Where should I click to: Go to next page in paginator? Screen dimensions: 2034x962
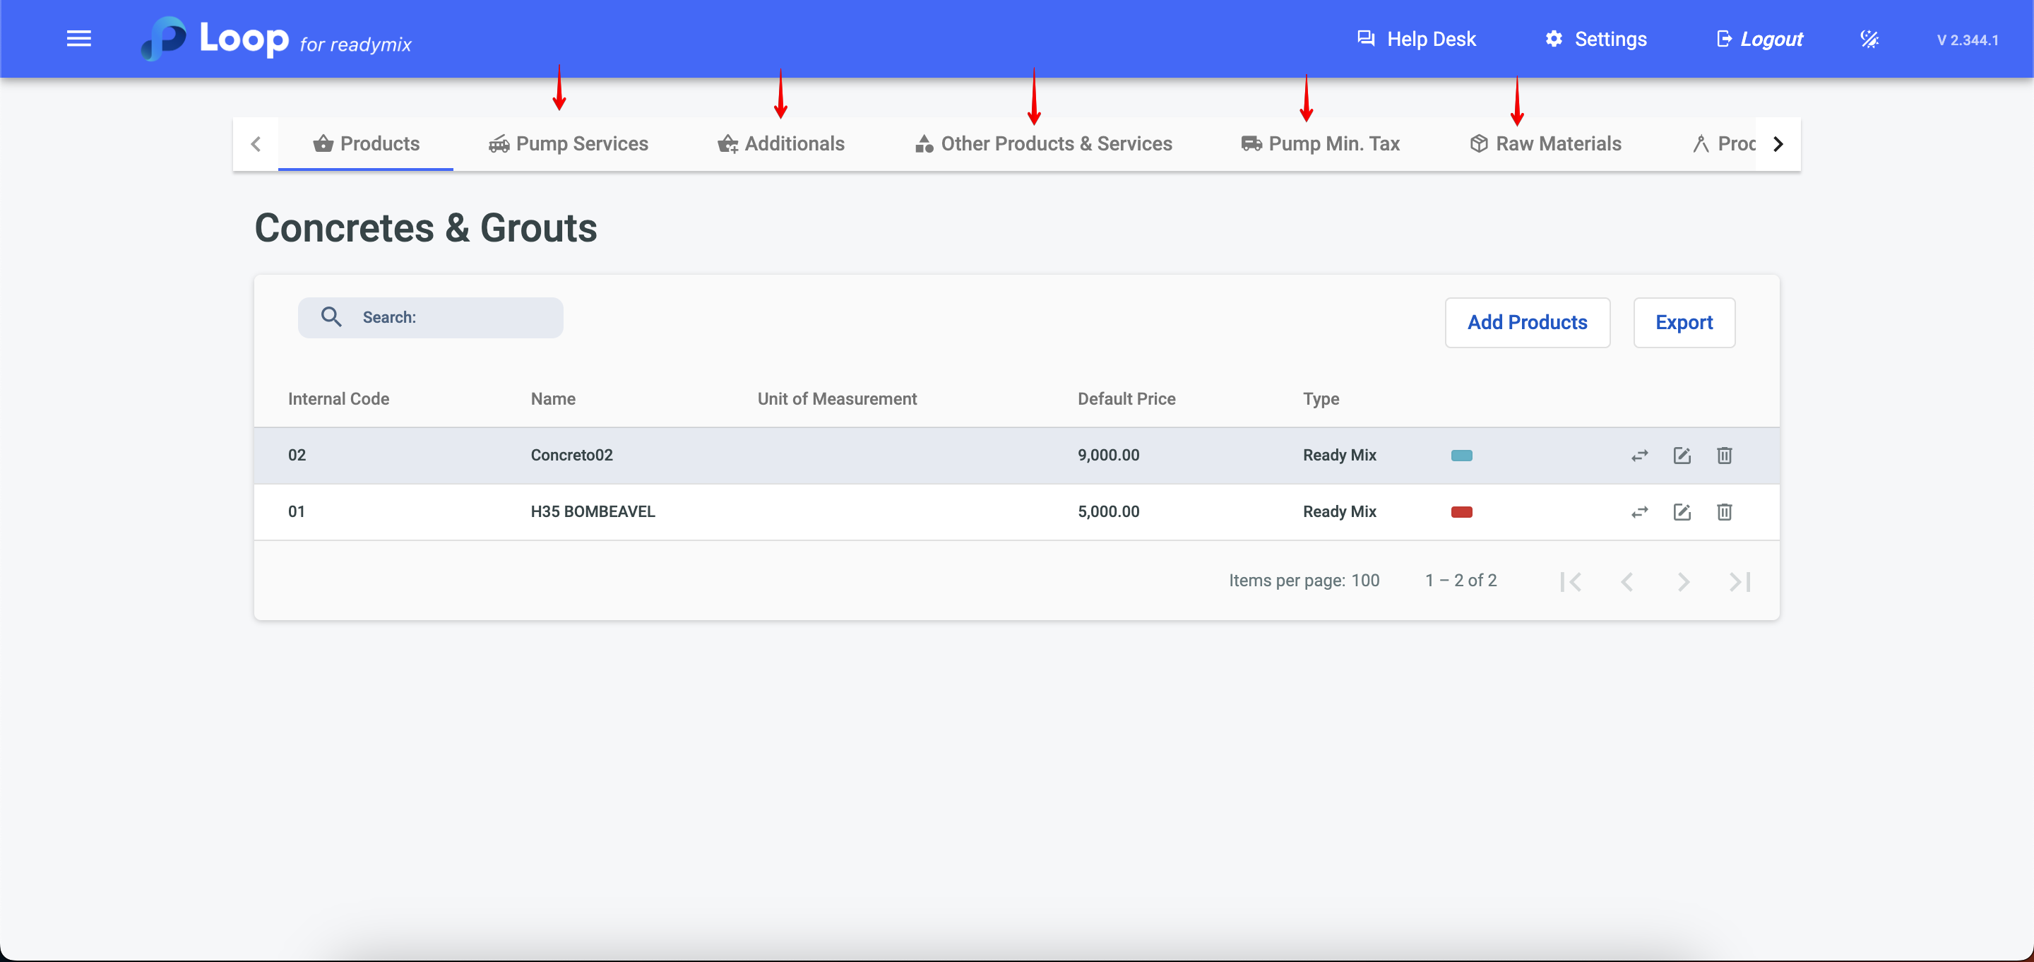[x=1684, y=581]
